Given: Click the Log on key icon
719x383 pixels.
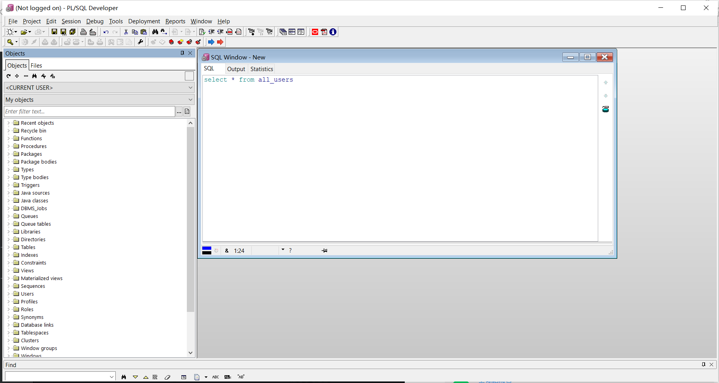Looking at the screenshot, I should pos(10,42).
